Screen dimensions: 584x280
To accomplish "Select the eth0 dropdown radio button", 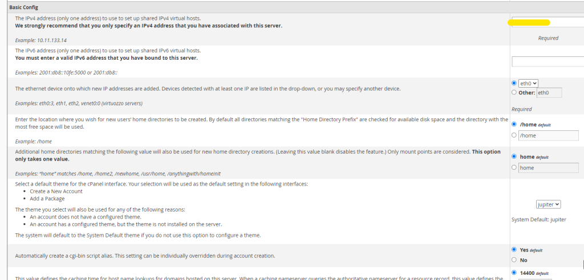I will 514,83.
